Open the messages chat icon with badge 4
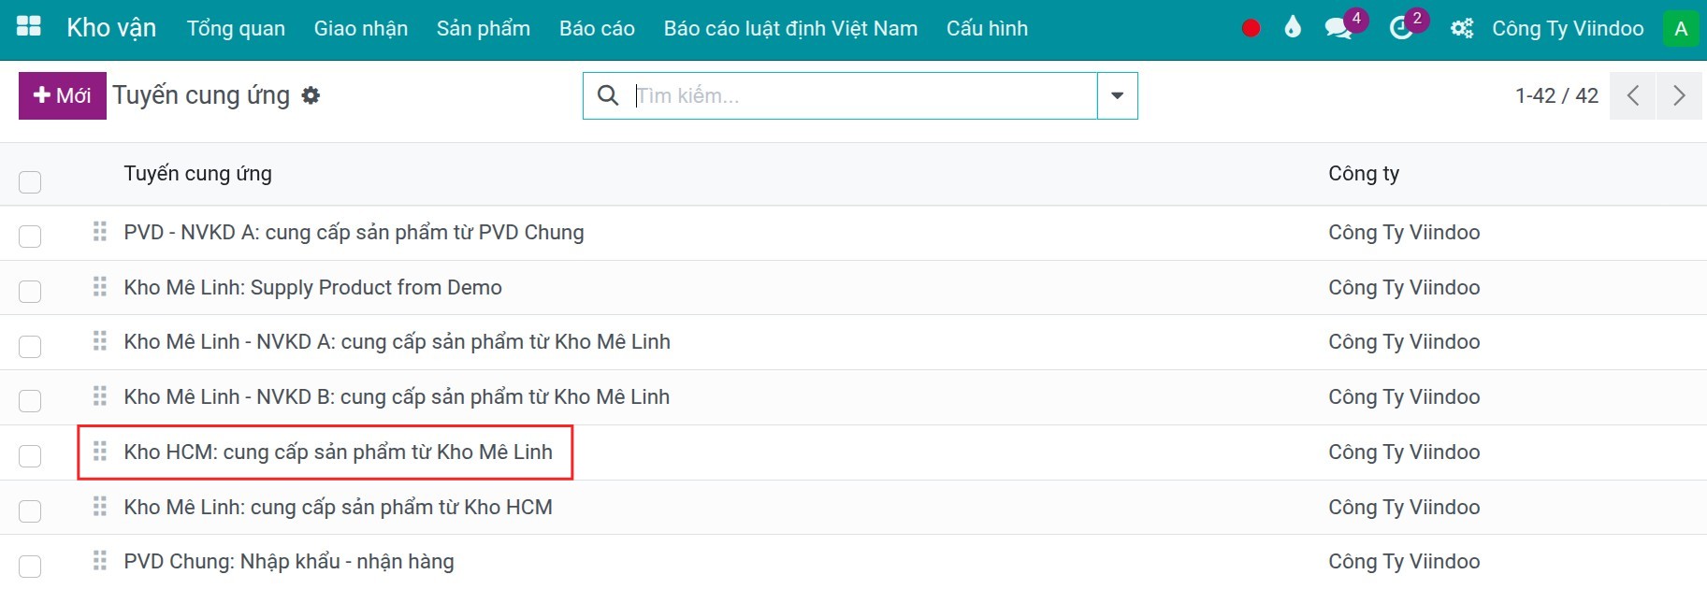The width and height of the screenshot is (1707, 589). pos(1339,28)
